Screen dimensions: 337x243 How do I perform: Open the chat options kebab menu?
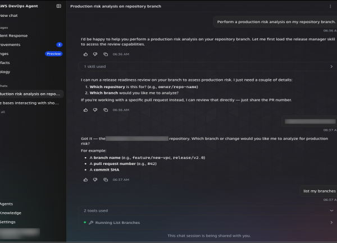pos(330,6)
